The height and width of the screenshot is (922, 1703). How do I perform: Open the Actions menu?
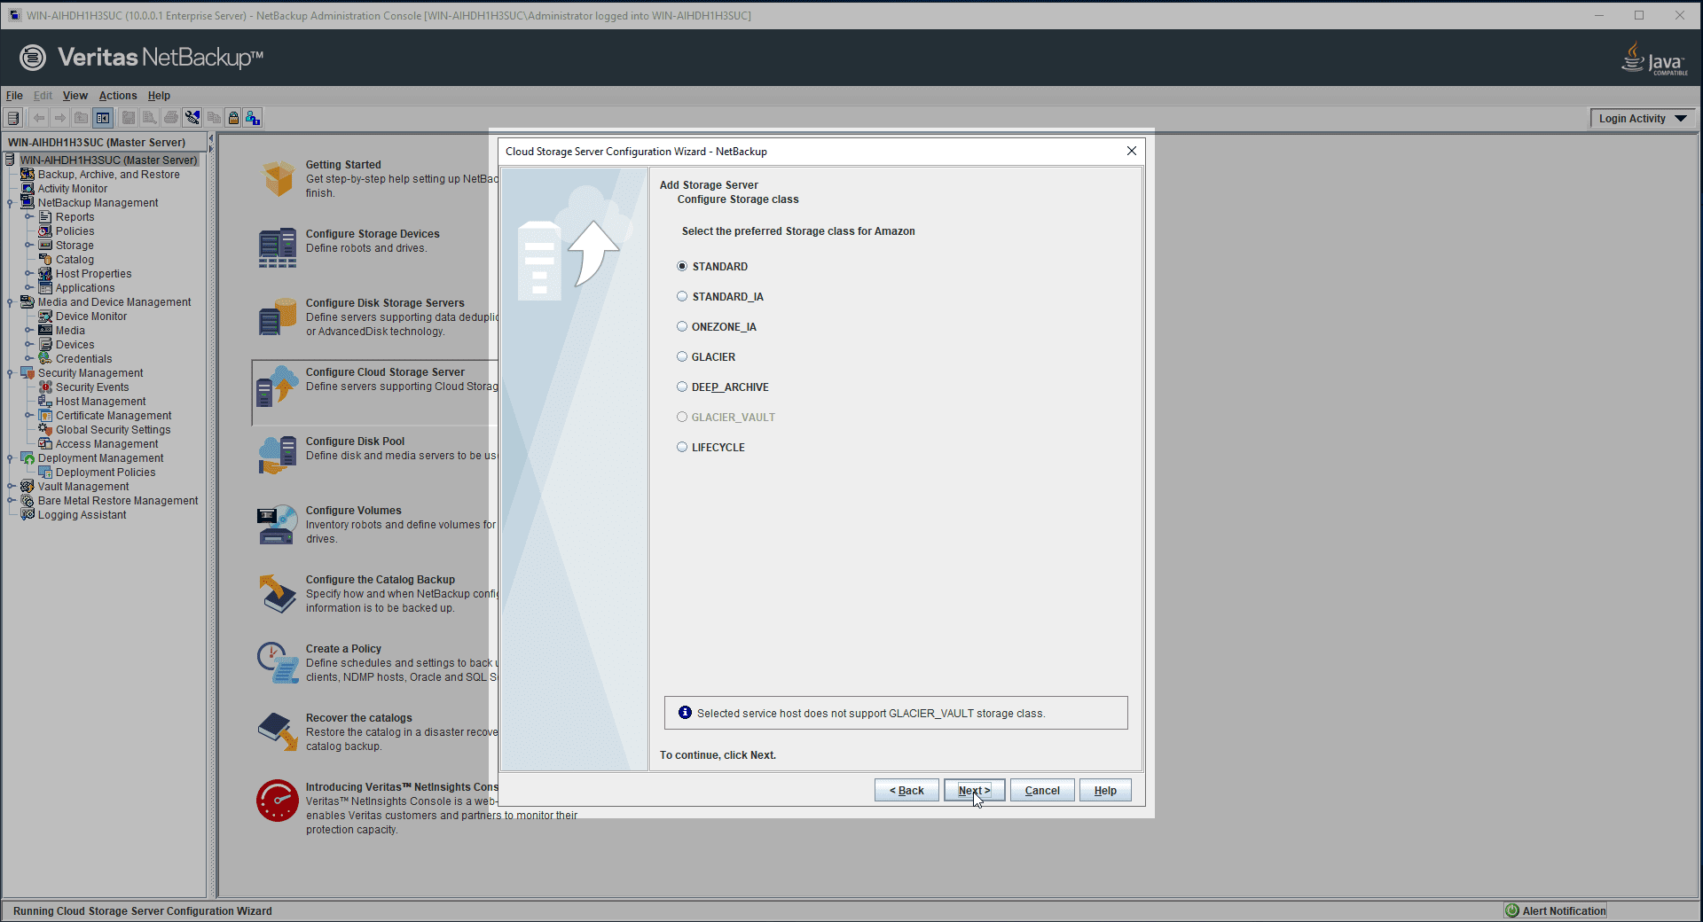(x=118, y=96)
